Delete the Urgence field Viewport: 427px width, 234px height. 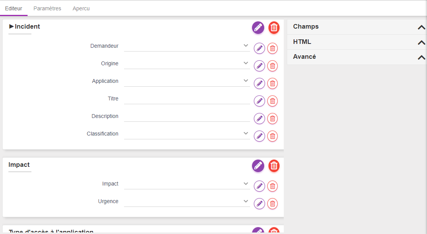coord(272,204)
